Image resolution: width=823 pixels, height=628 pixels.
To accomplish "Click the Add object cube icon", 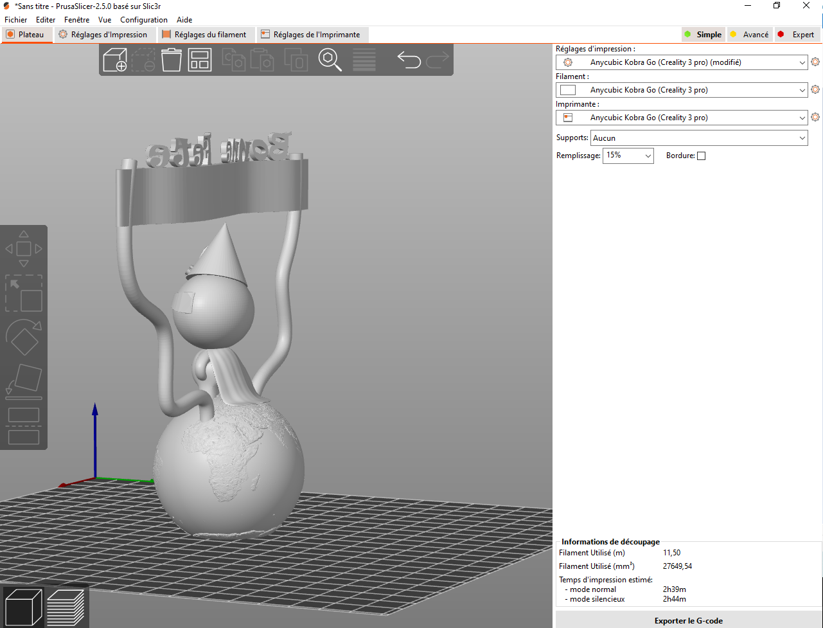I will (115, 60).
